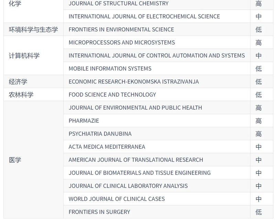This screenshot has width=275, height=220.
Task: Click WORLD JOURNAL OF CLINICAL CASES title
Action: pyautogui.click(x=117, y=199)
